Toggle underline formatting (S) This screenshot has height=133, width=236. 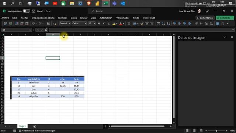[109, 24]
